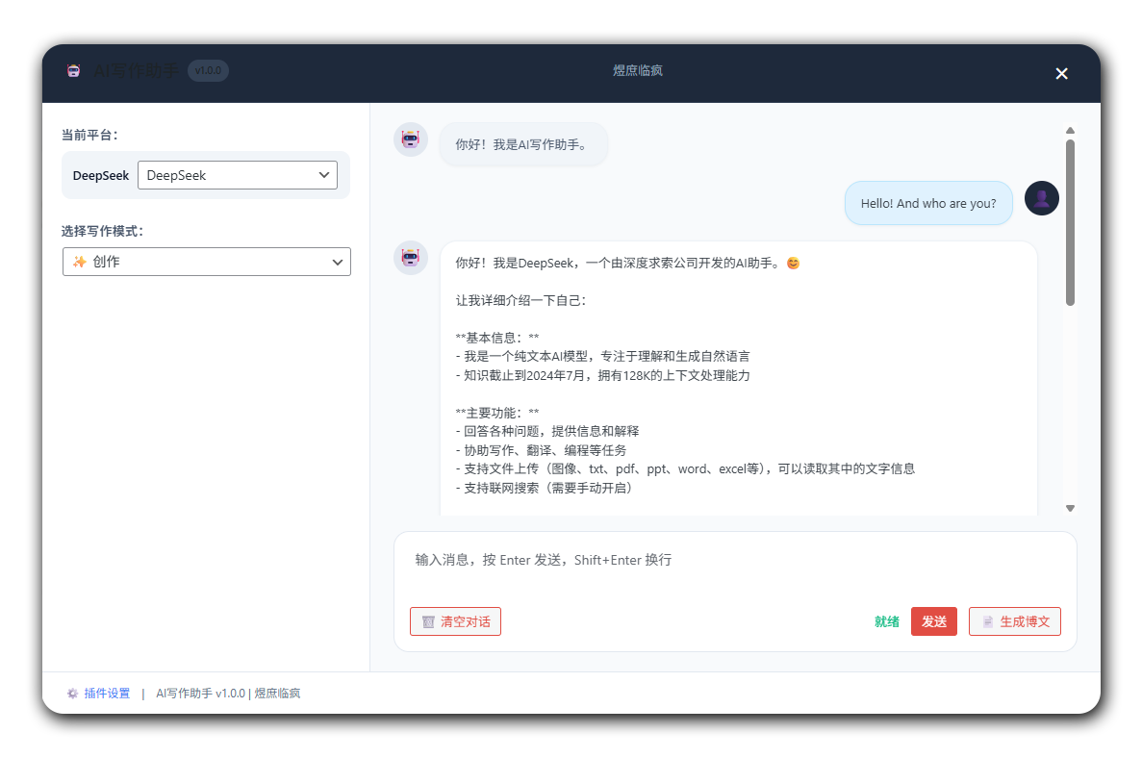Click the chat scrollbar thumb

pyautogui.click(x=1070, y=222)
